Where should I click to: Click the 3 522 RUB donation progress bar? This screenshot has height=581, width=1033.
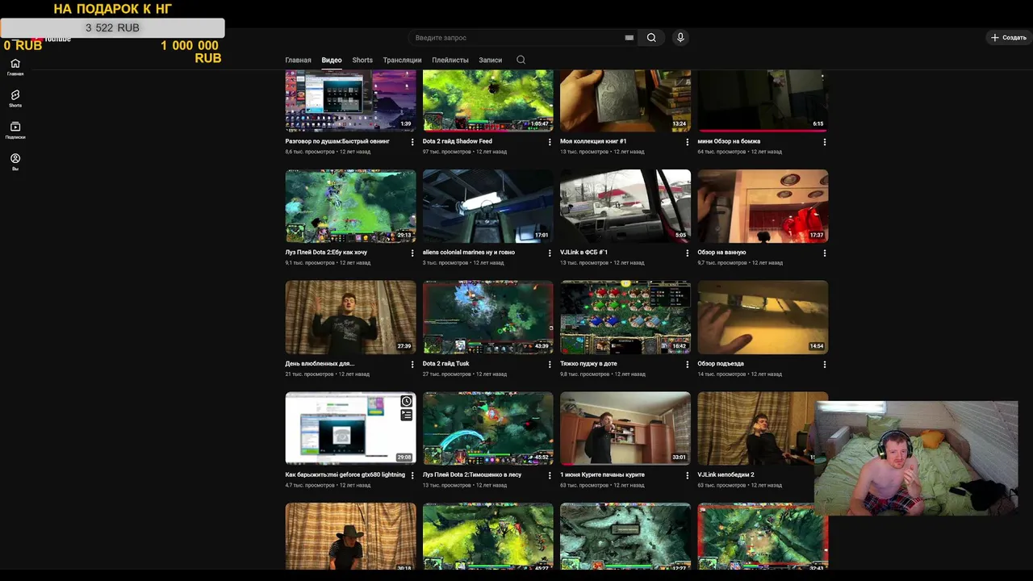pos(112,28)
